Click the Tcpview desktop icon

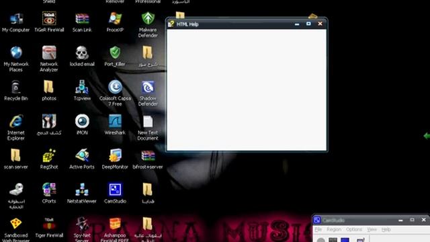pyautogui.click(x=82, y=87)
